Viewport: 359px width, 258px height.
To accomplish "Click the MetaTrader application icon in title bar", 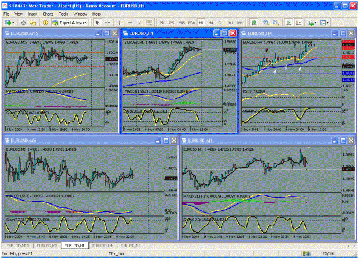I will click(5, 6).
